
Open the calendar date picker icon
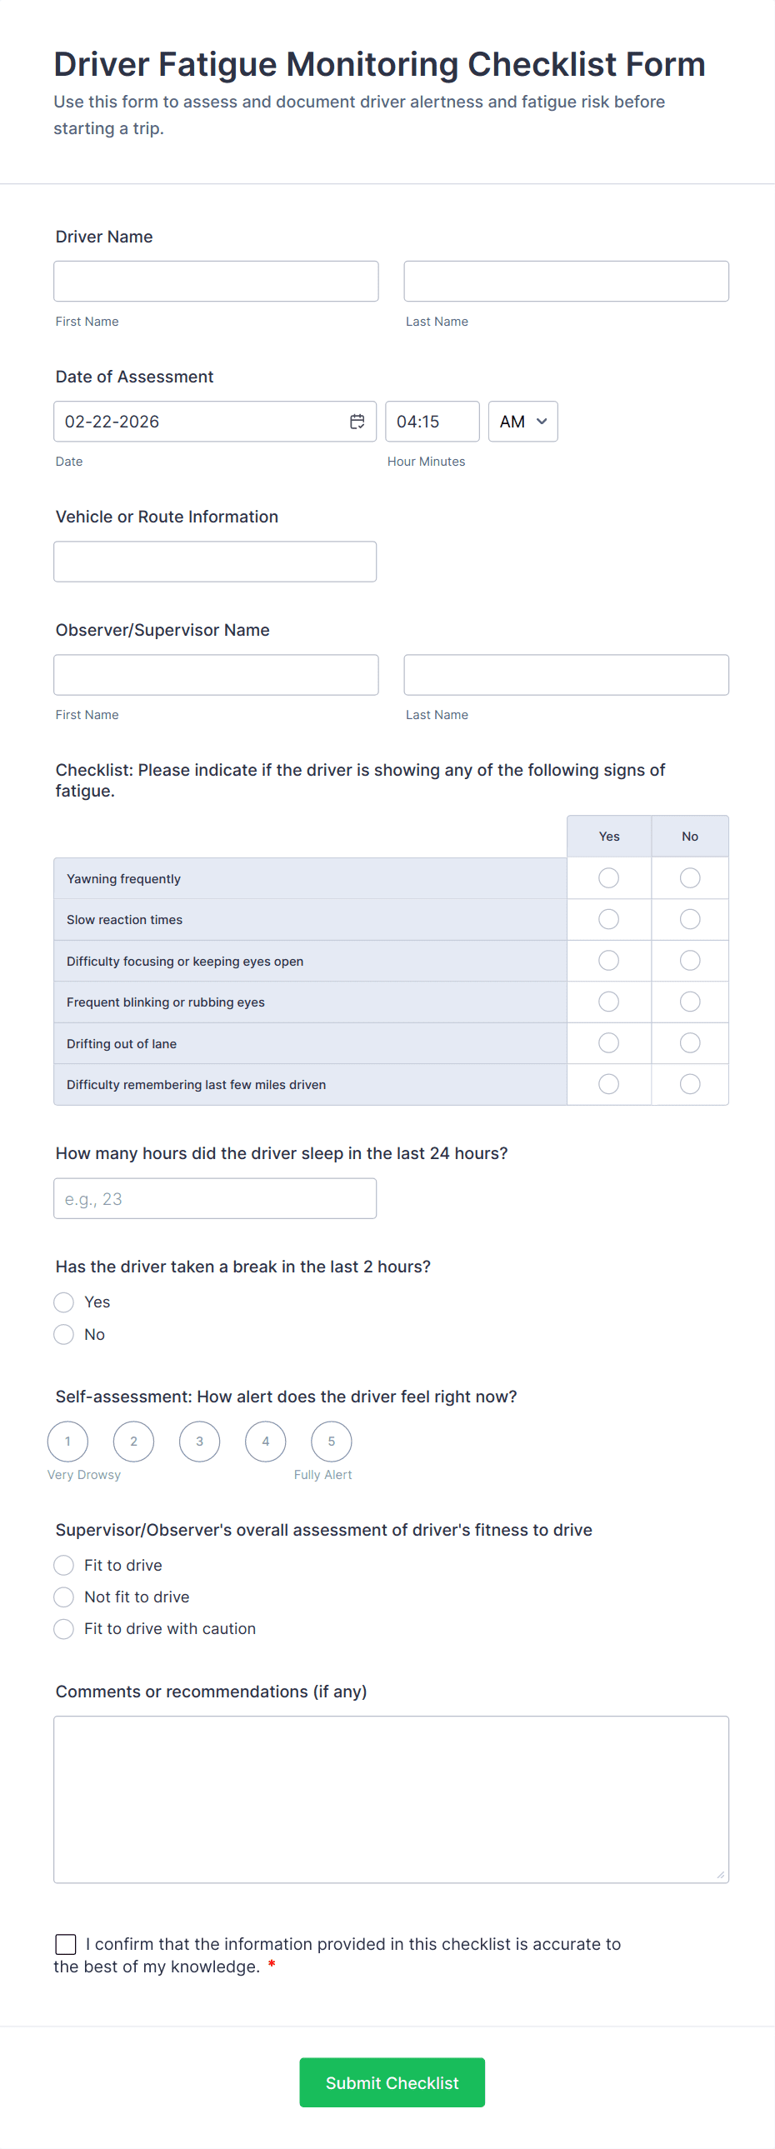pos(357,422)
